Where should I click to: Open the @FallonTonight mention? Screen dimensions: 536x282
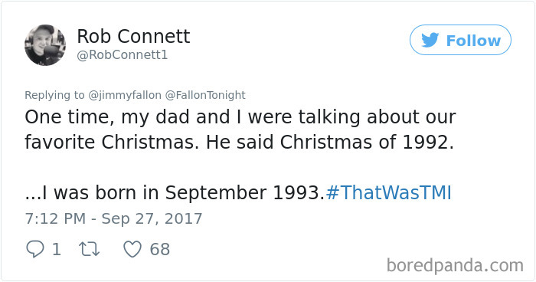[x=205, y=95]
